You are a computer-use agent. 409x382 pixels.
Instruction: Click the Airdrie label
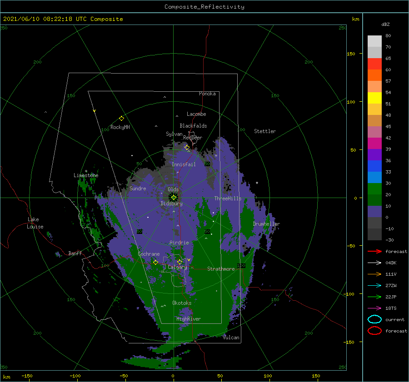click(x=179, y=243)
